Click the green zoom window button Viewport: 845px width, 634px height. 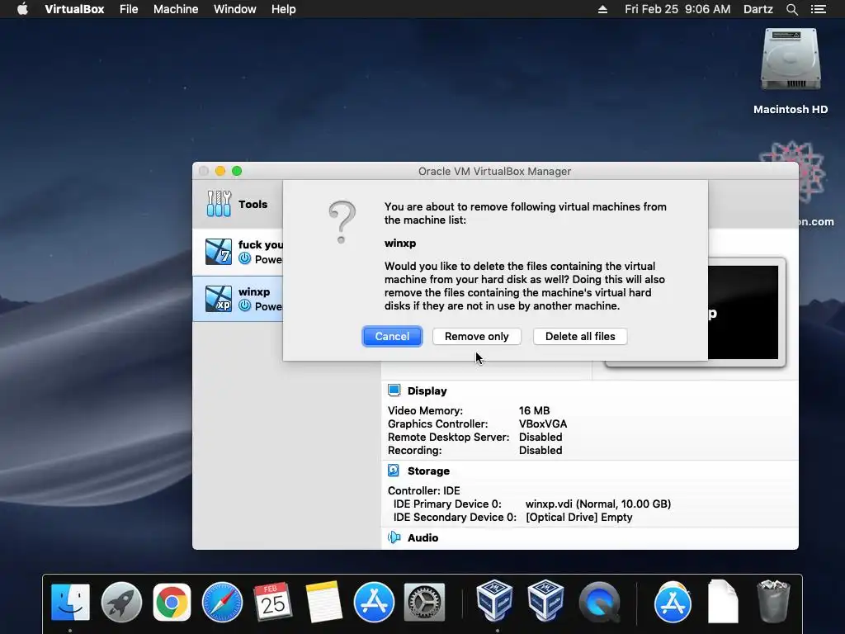[x=237, y=171]
